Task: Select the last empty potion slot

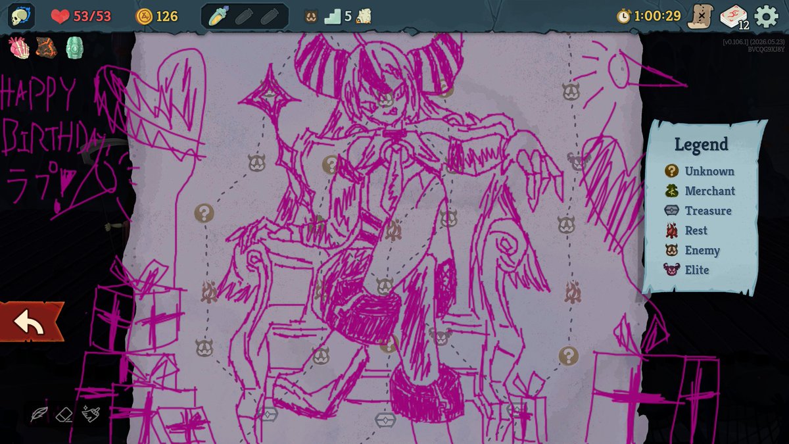Action: [x=268, y=16]
